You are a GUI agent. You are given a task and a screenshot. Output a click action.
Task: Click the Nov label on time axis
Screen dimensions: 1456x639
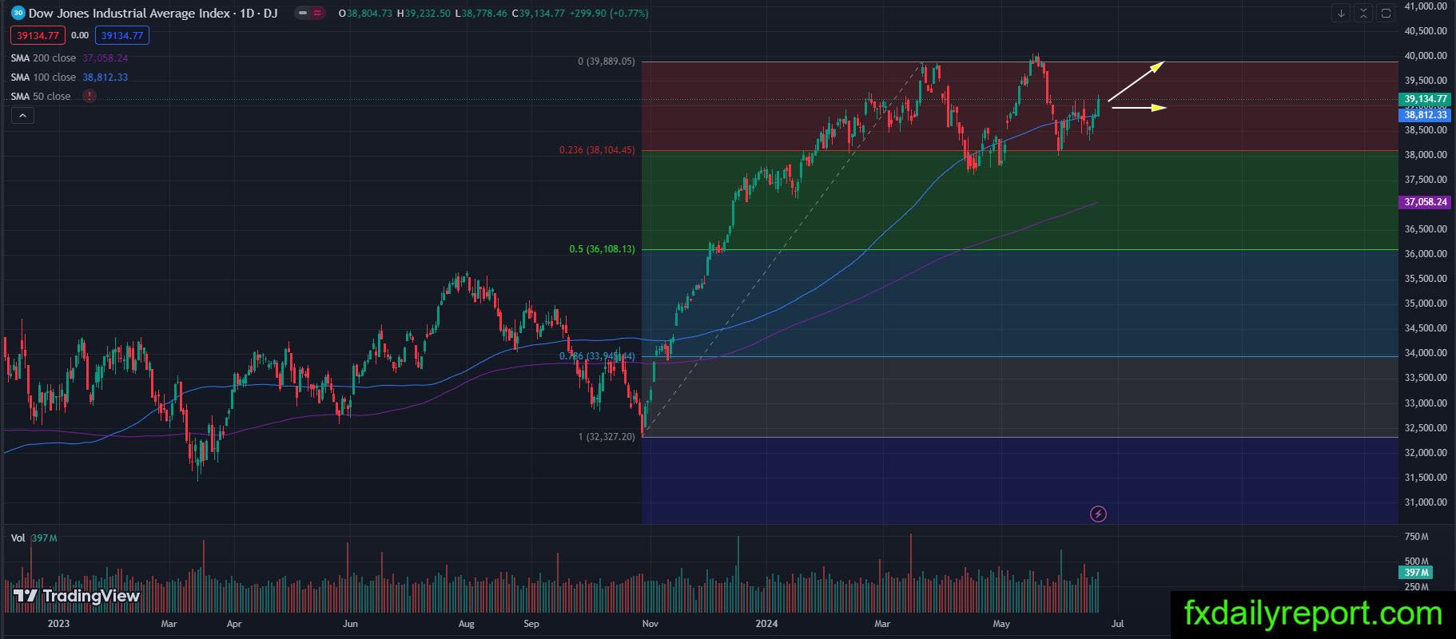click(x=650, y=624)
